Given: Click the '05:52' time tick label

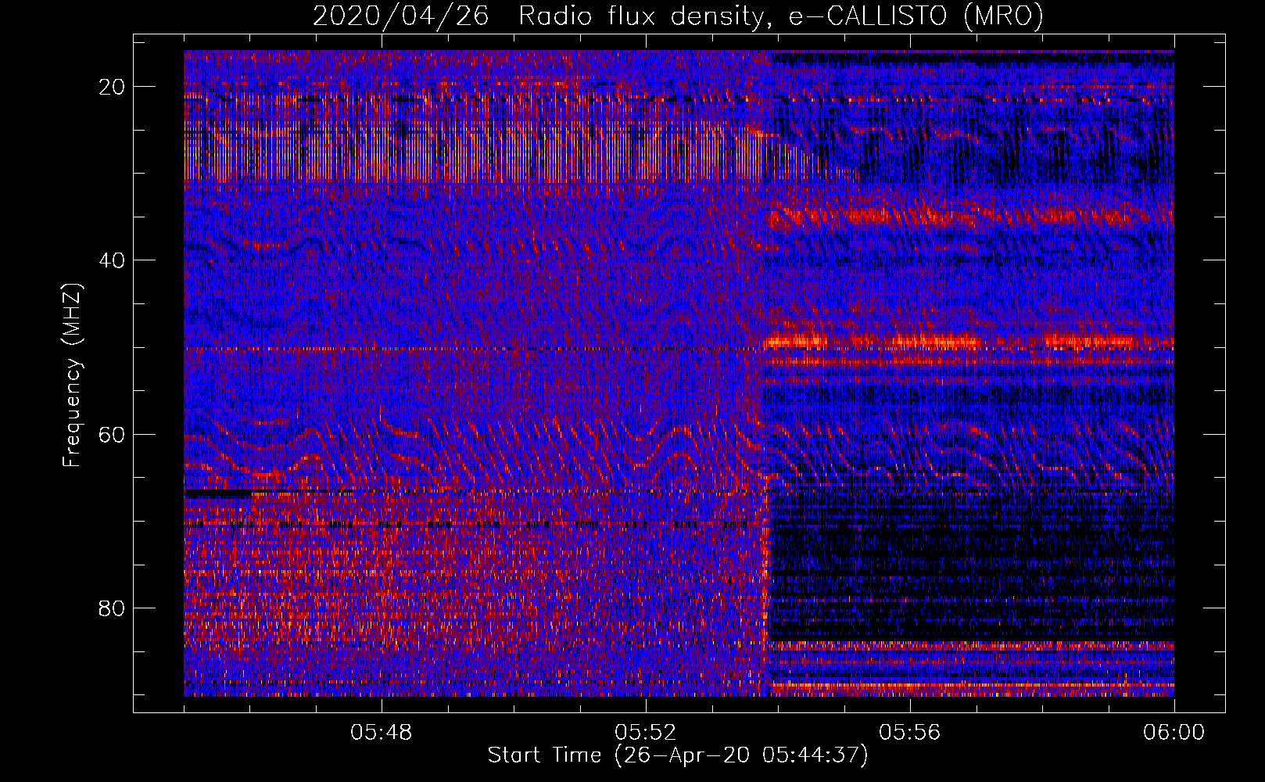Looking at the screenshot, I should tap(646, 733).
